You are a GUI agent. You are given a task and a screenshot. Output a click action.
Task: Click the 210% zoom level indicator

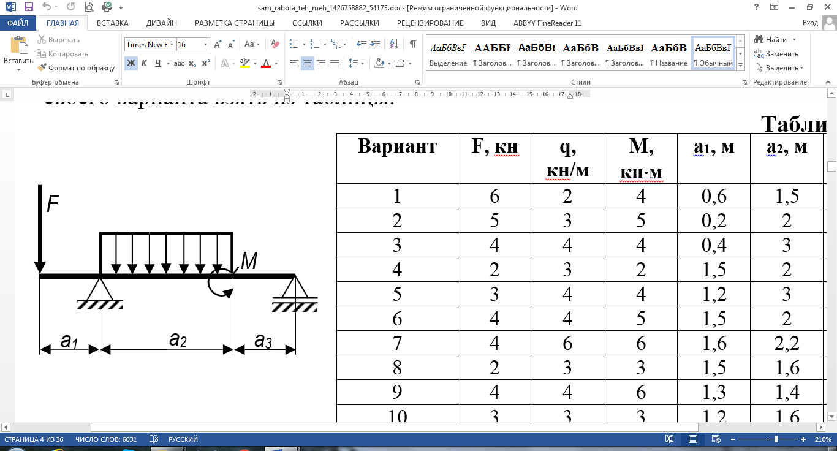[822, 439]
